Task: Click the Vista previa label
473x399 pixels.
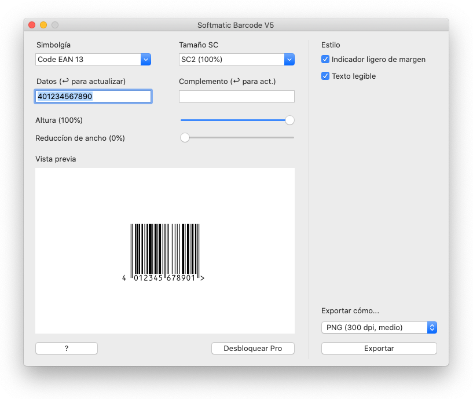Action: click(56, 159)
